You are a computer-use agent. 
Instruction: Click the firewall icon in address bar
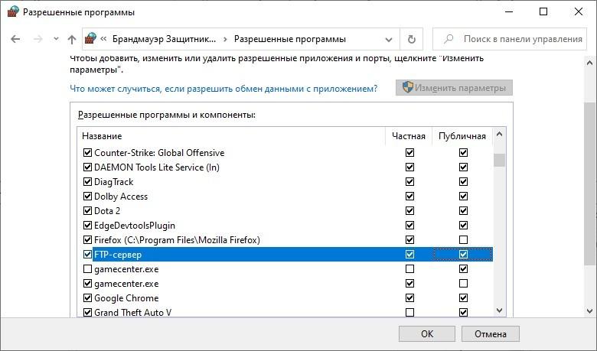tap(90, 38)
